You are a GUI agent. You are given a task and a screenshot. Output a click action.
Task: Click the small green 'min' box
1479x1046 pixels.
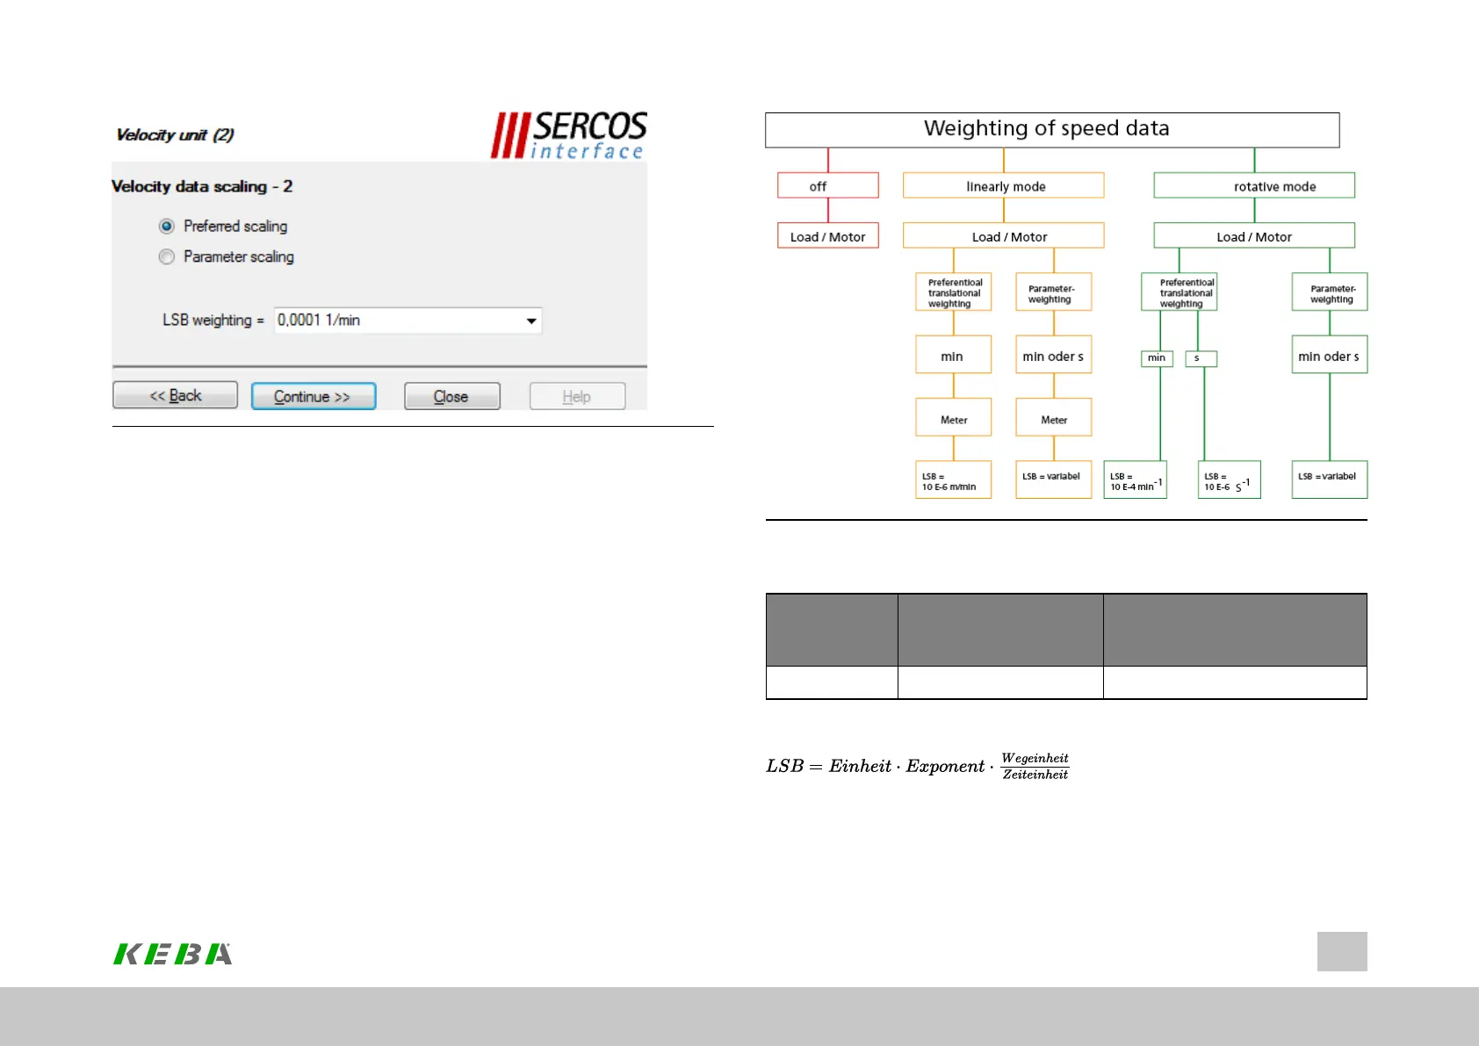coord(1158,358)
